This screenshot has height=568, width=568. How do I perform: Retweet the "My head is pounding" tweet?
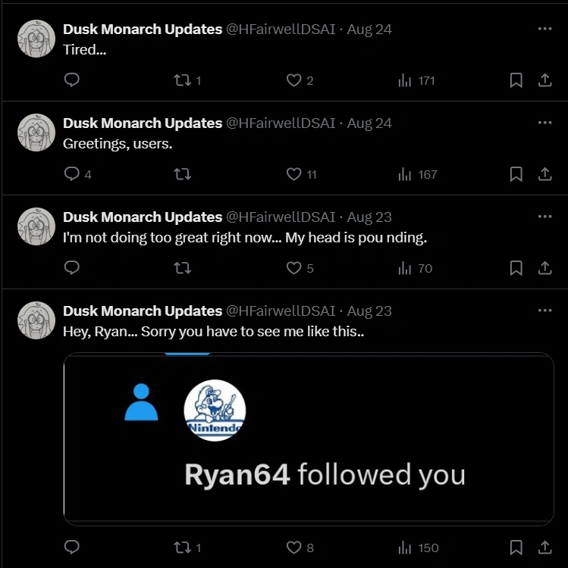tap(182, 268)
